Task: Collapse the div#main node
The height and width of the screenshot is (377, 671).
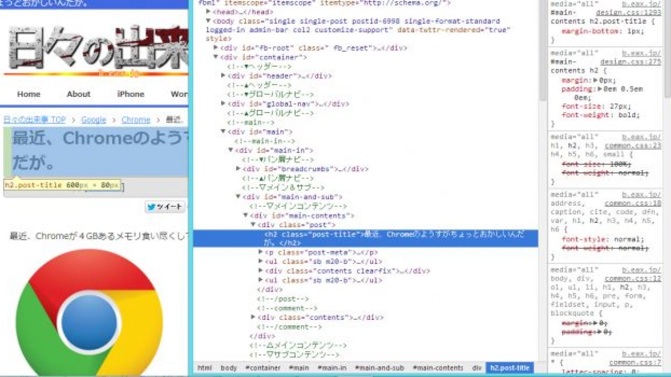Action: point(223,131)
